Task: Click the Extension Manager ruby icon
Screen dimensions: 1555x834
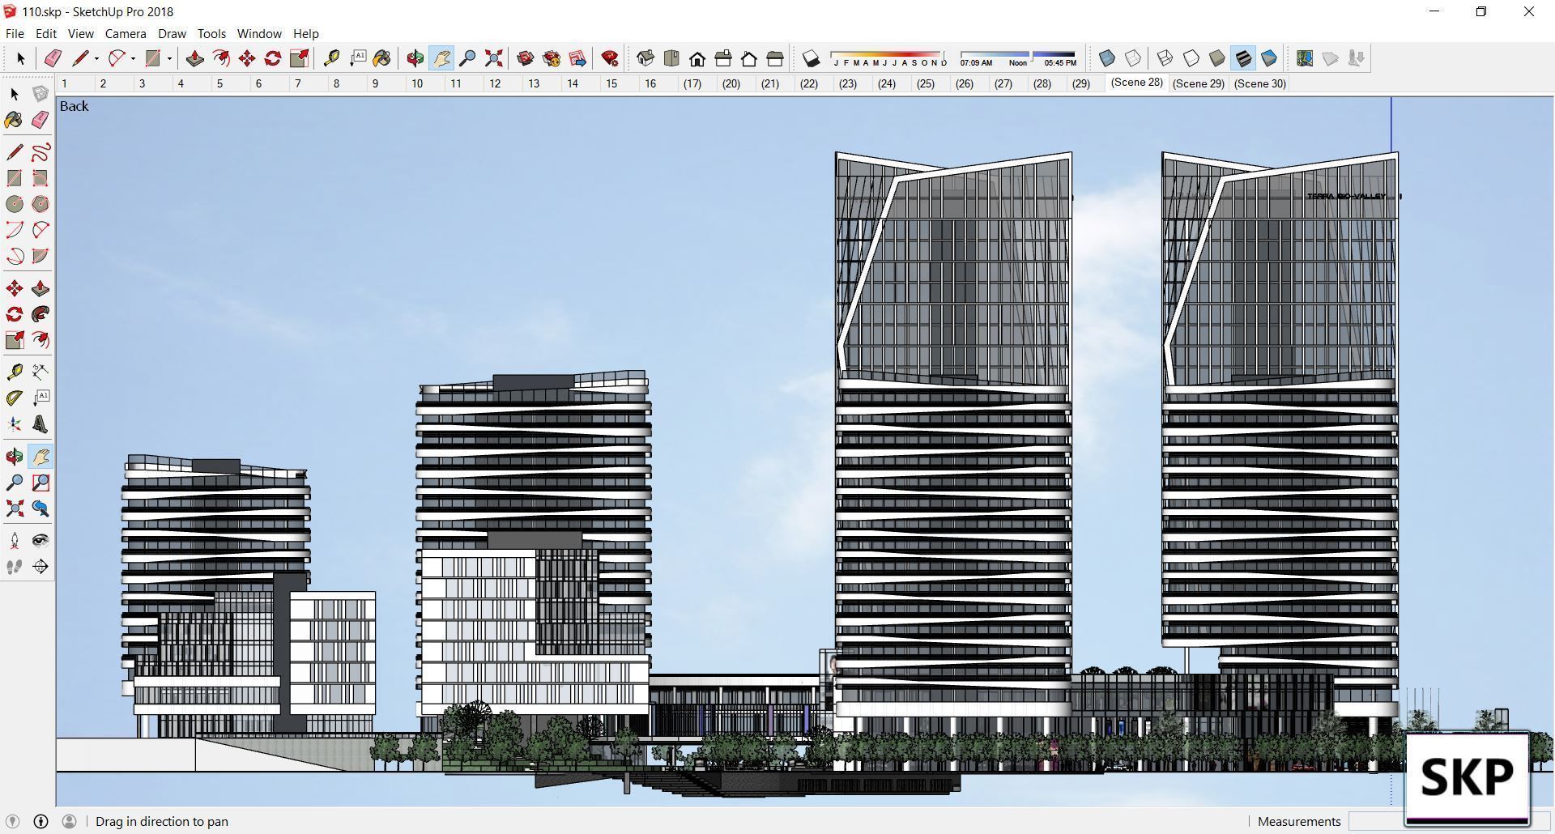Action: (x=610, y=58)
